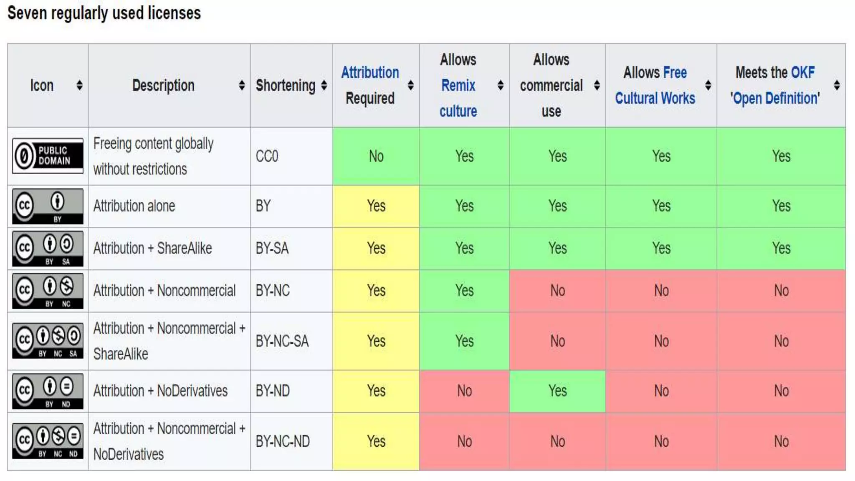
Task: Select the CC BY-NC-SA license icon
Action: (48, 341)
